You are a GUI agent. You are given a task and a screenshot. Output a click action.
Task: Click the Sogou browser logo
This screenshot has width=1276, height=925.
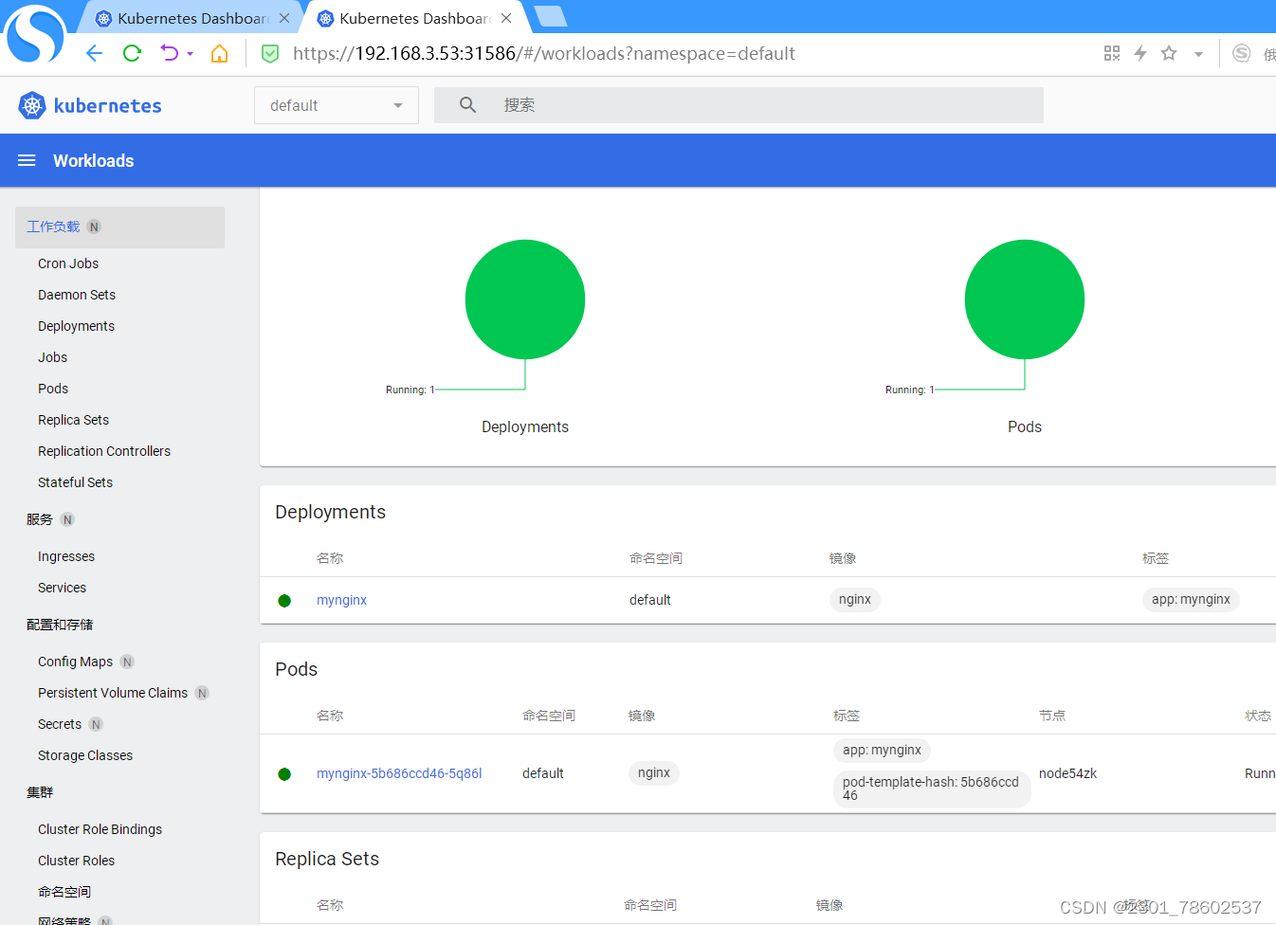pos(35,35)
